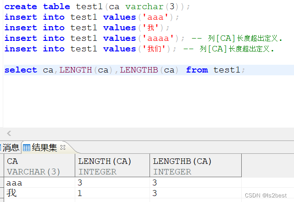Click LENGTHB(CA) value in the second row
294x202 pixels.
[x=156, y=193]
